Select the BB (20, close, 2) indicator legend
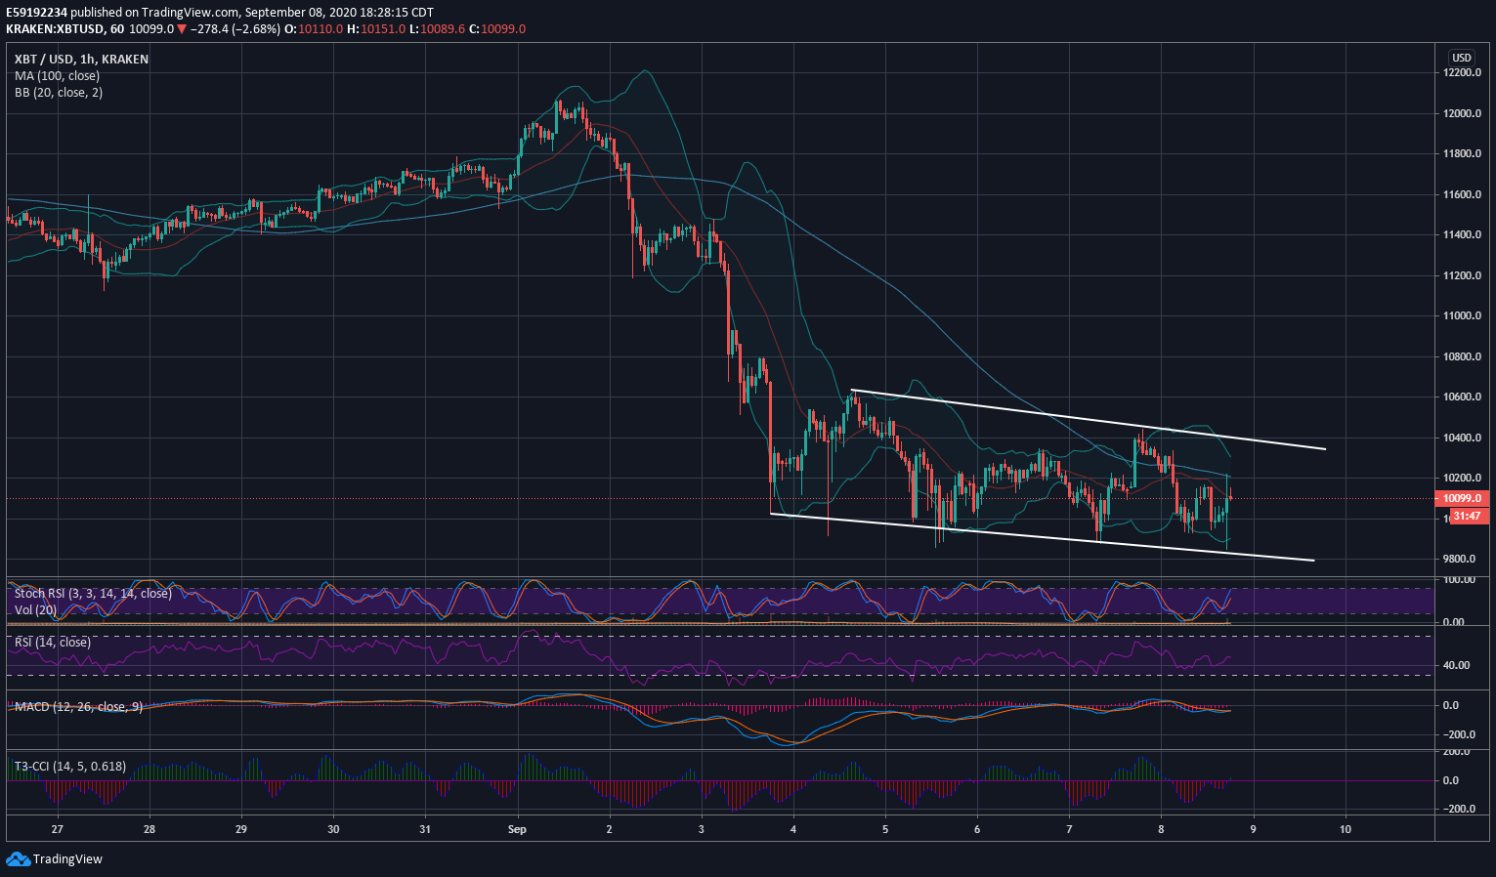The image size is (1496, 877). 59,93
